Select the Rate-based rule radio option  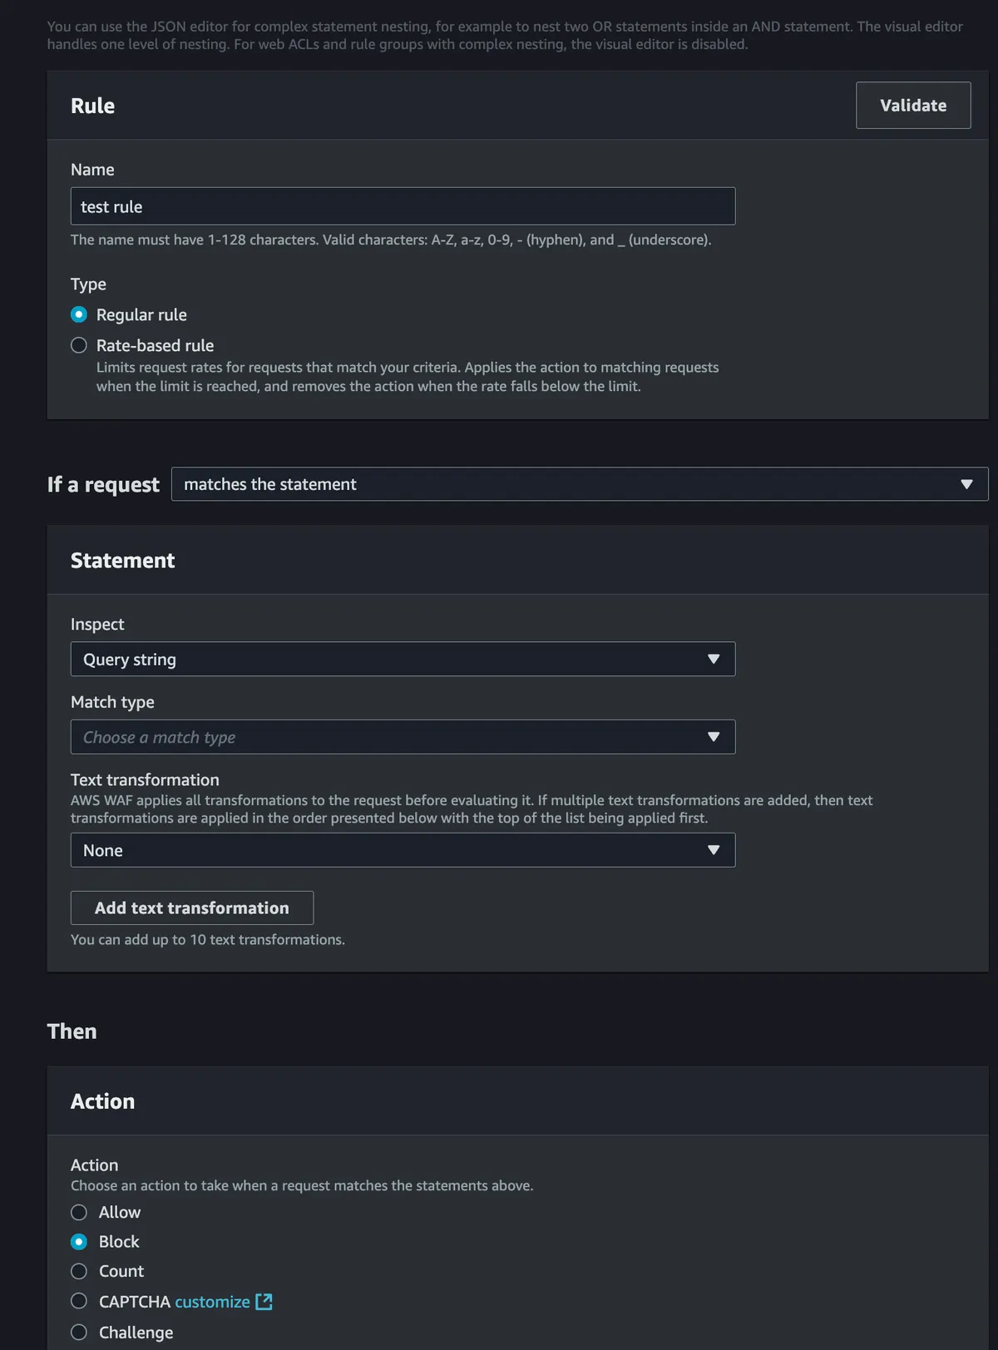point(79,345)
